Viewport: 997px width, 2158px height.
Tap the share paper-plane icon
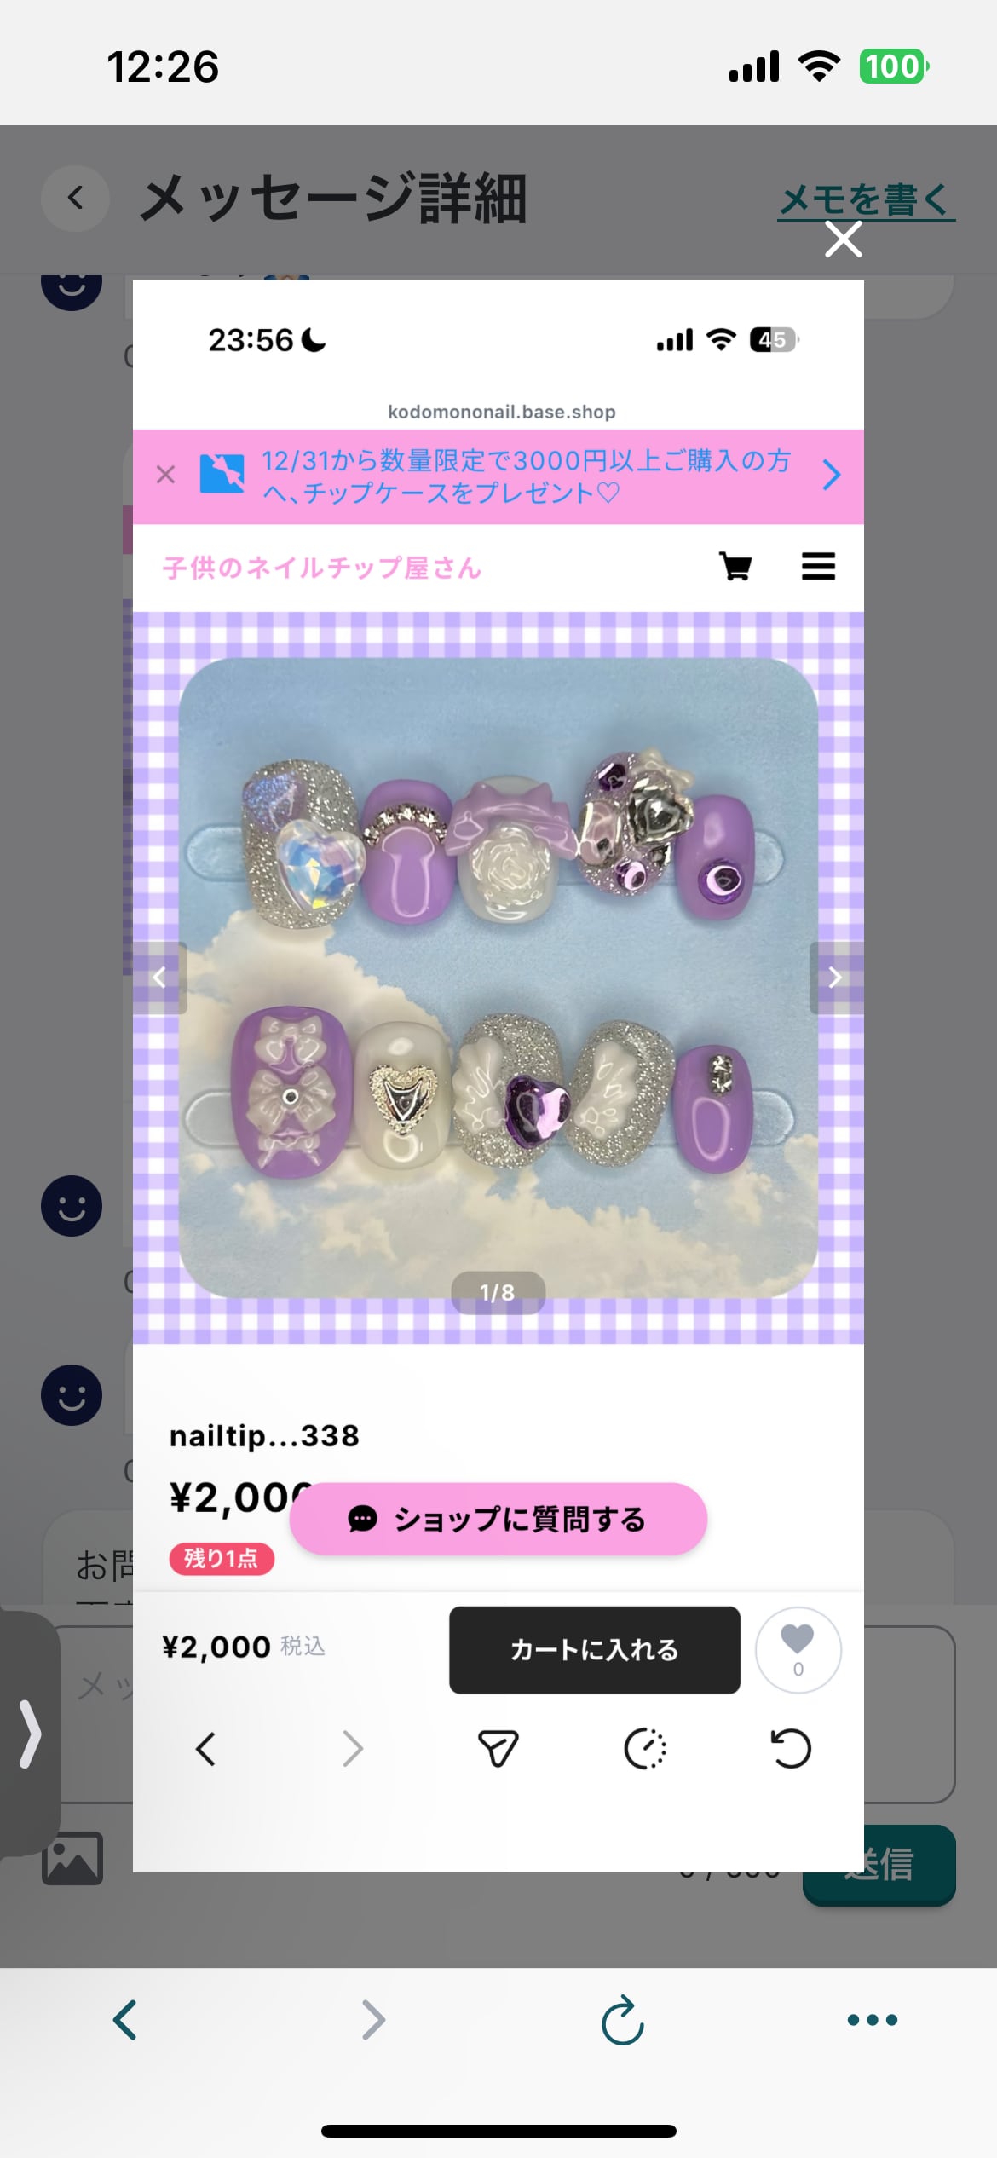498,1749
